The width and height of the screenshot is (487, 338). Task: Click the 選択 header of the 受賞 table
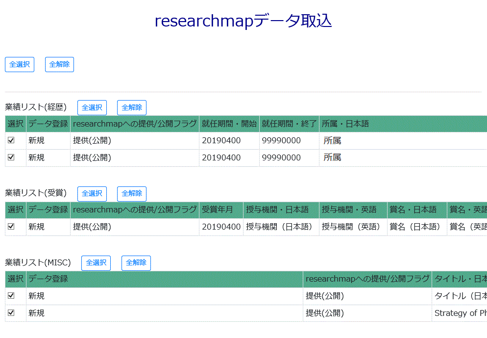tap(16, 210)
